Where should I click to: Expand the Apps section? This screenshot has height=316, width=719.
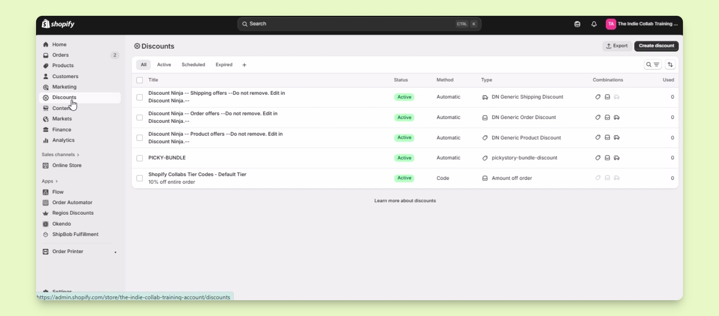pyautogui.click(x=50, y=181)
